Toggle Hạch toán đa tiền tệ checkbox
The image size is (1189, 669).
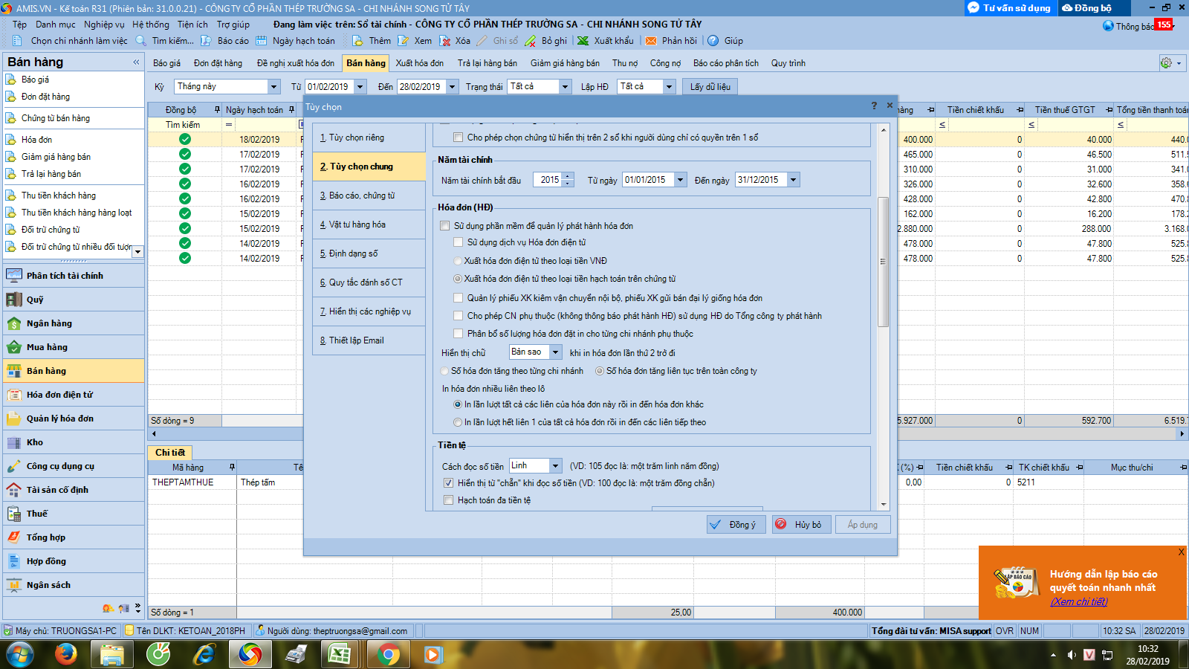tap(448, 500)
